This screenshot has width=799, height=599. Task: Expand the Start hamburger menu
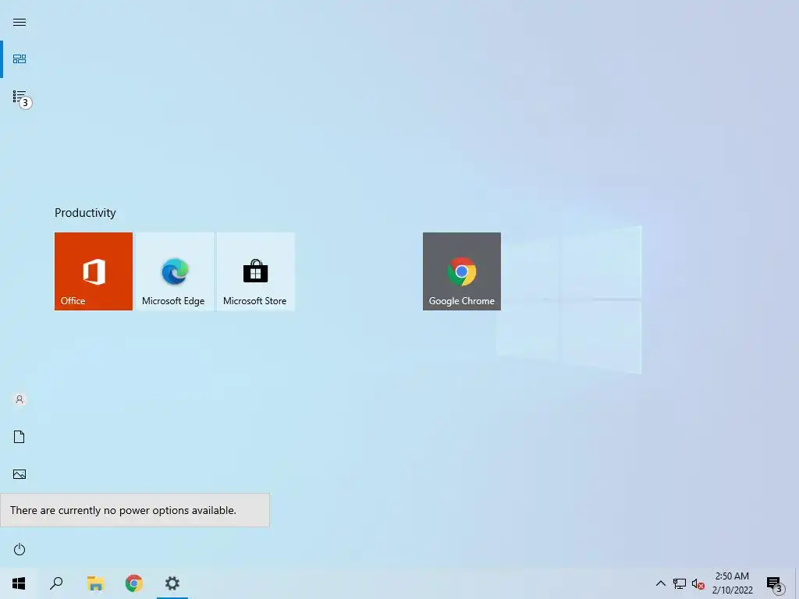click(20, 23)
